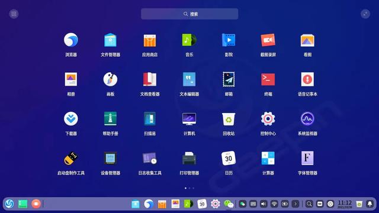Open 控制中心 in the launcher grid
The height and width of the screenshot is (213, 379).
pos(268,119)
